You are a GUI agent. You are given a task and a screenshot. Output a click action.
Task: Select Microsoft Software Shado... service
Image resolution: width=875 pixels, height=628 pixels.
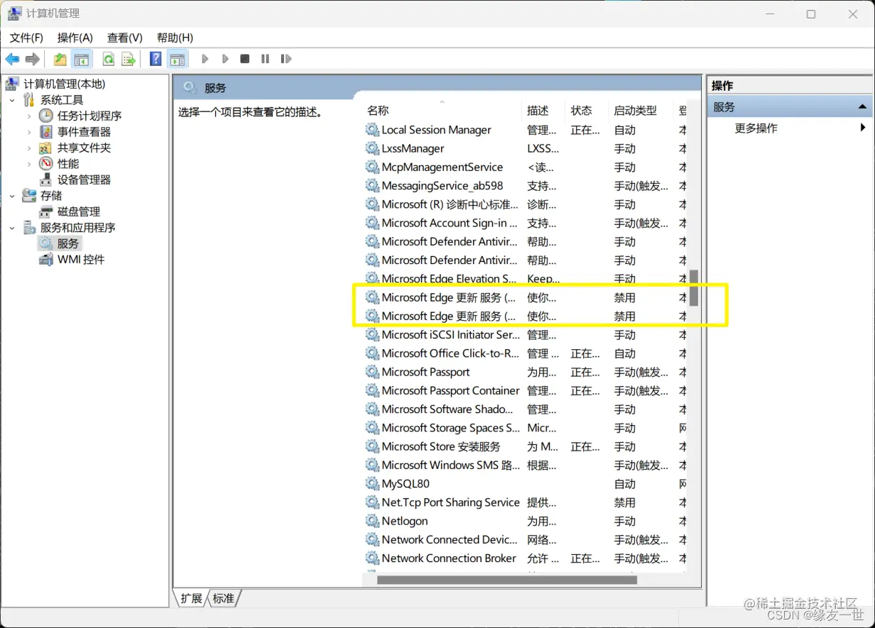(x=526, y=409)
